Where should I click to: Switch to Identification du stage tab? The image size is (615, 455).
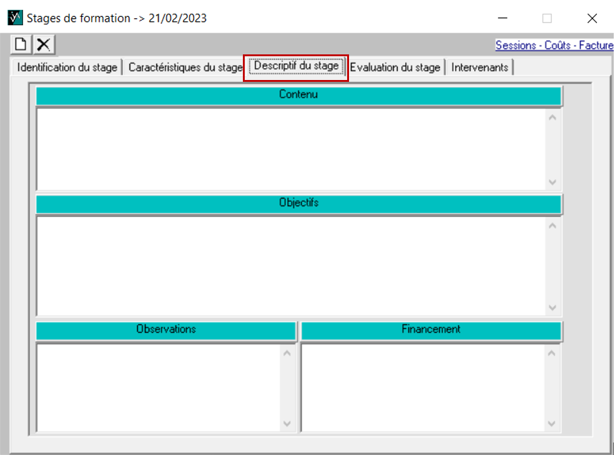pos(67,67)
